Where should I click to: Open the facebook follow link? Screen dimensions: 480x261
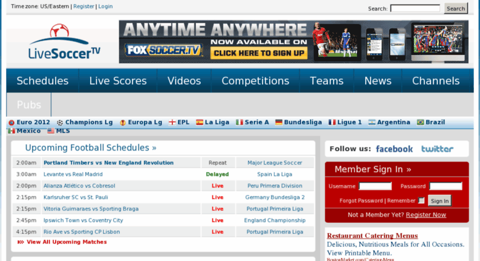click(x=394, y=149)
